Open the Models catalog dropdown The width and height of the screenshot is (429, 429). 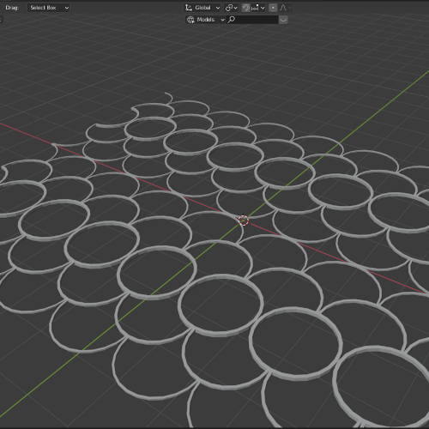[x=205, y=20]
